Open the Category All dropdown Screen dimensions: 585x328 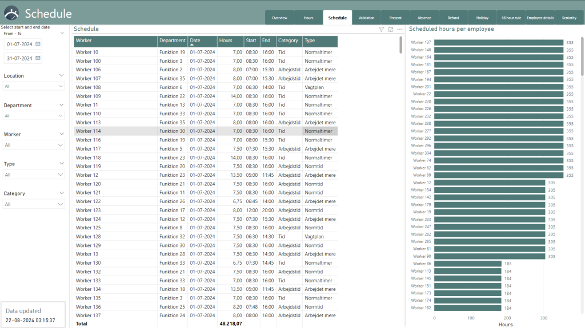pos(34,204)
